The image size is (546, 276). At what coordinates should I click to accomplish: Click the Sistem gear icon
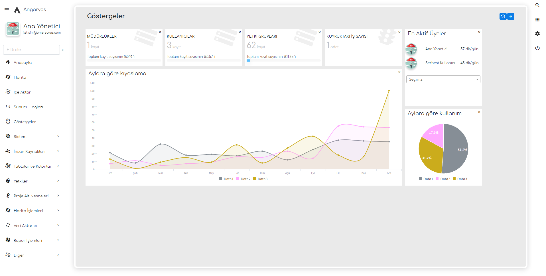tap(8, 136)
